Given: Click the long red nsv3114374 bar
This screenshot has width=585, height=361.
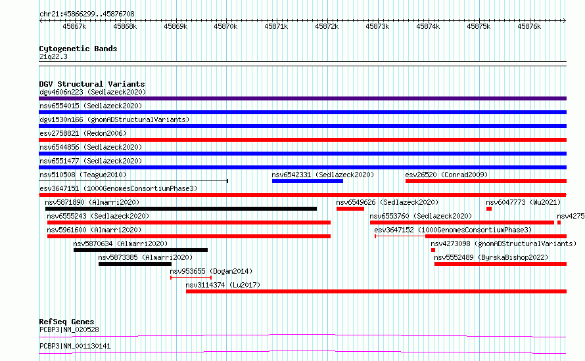Looking at the screenshot, I should (376, 291).
